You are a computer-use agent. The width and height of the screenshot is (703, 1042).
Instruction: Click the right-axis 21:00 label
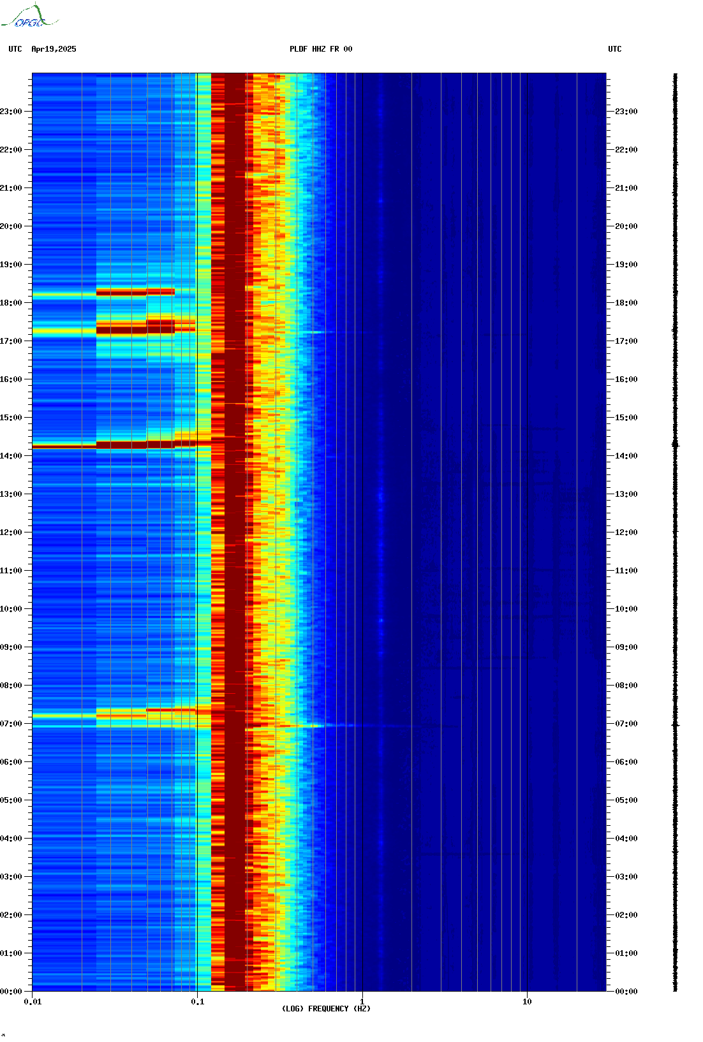coord(626,188)
